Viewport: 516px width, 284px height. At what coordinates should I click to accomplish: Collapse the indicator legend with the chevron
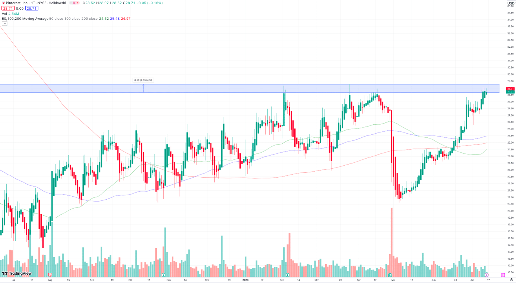click(x=4, y=24)
